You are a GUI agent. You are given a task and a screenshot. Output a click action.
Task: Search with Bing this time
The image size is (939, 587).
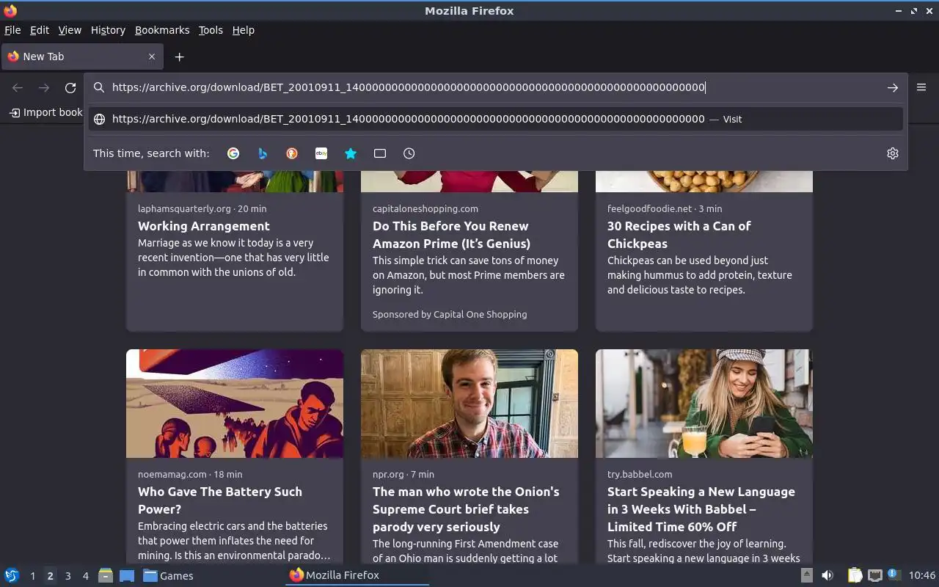pyautogui.click(x=263, y=153)
